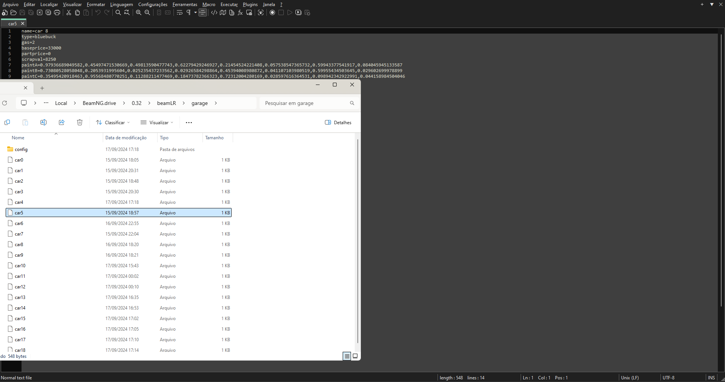Click the Pesquisar em garage search field
The width and height of the screenshot is (725, 382).
point(309,103)
